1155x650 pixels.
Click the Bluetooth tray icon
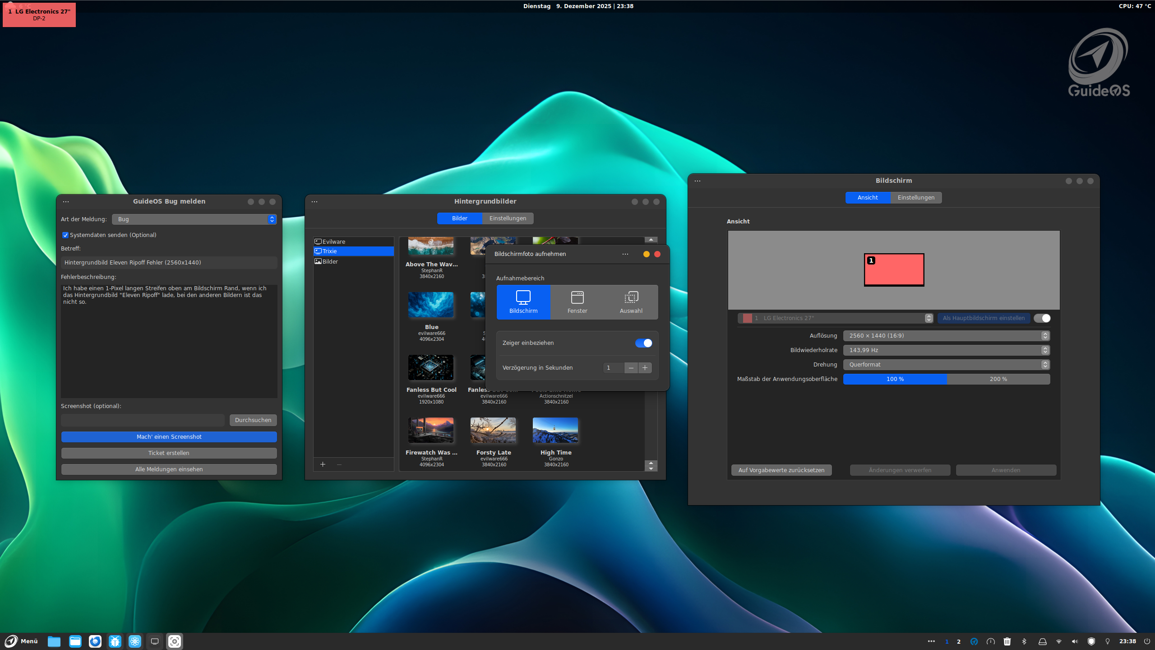tap(1024, 641)
